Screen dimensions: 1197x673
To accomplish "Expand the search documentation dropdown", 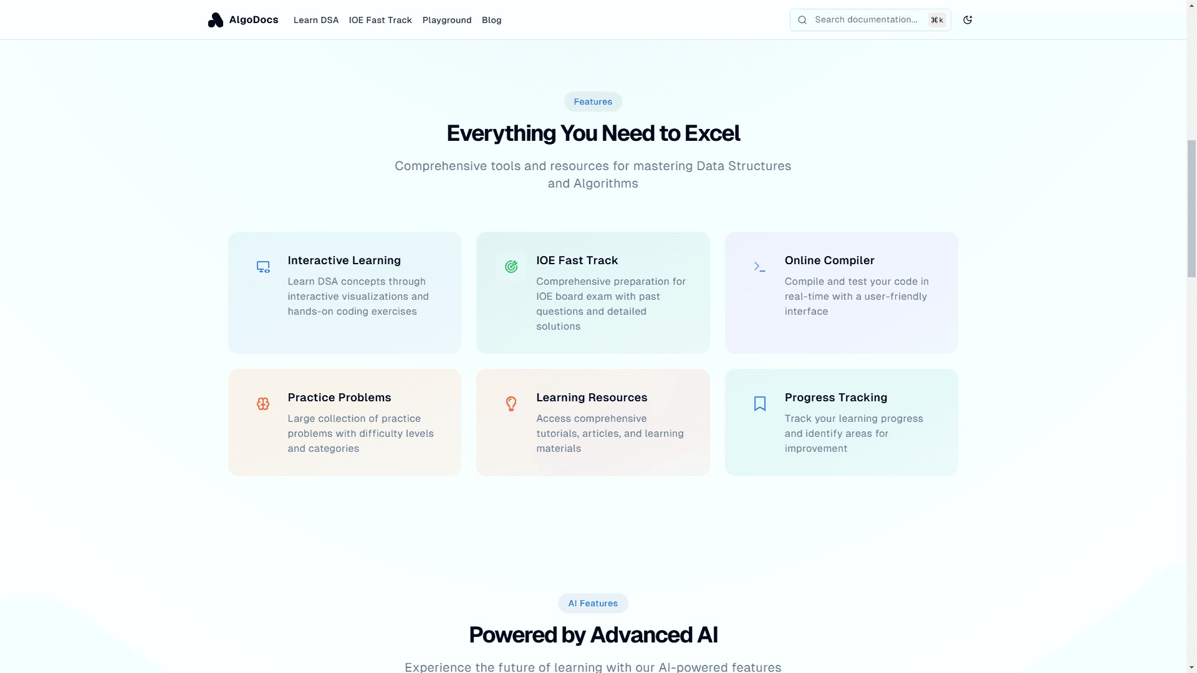I will coord(870,20).
